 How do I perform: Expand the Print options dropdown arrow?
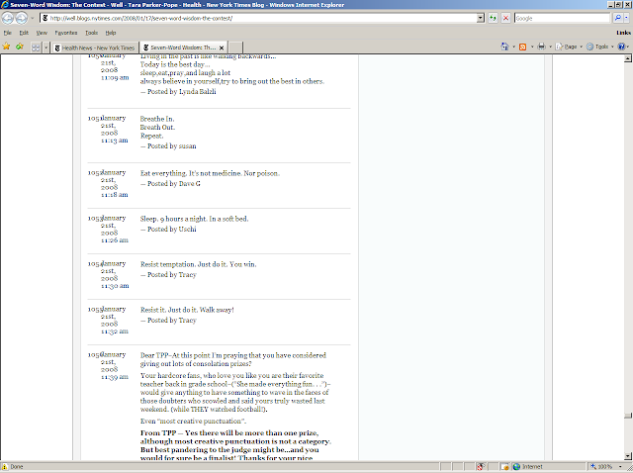550,47
